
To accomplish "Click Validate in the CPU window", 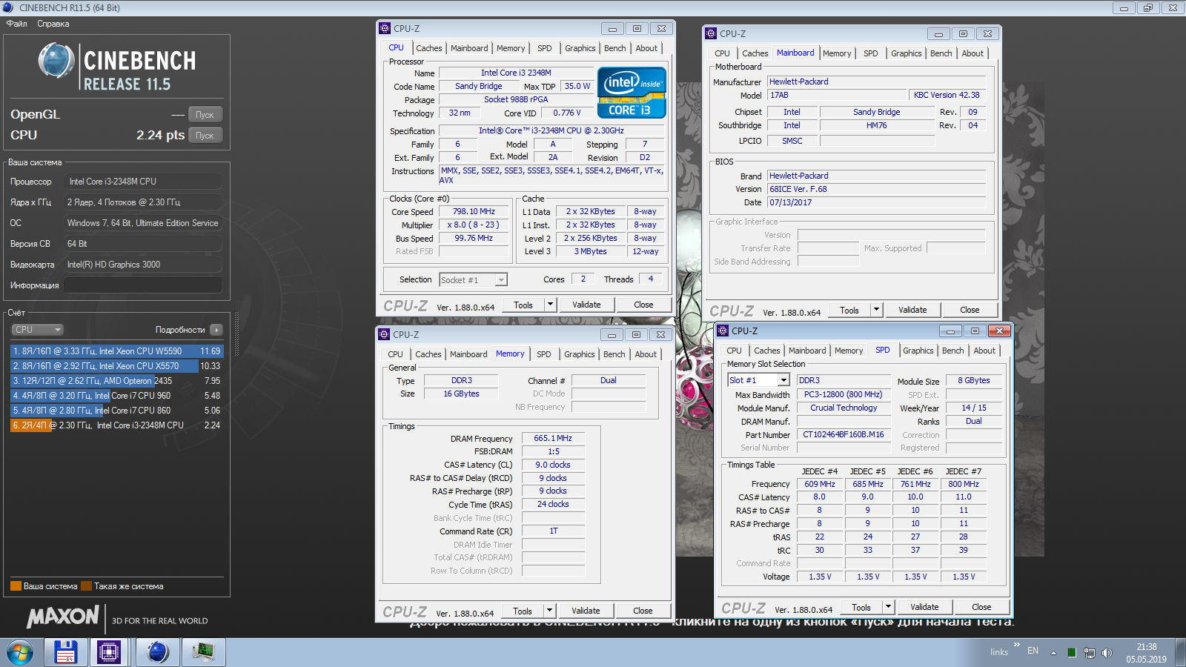I will pos(586,305).
